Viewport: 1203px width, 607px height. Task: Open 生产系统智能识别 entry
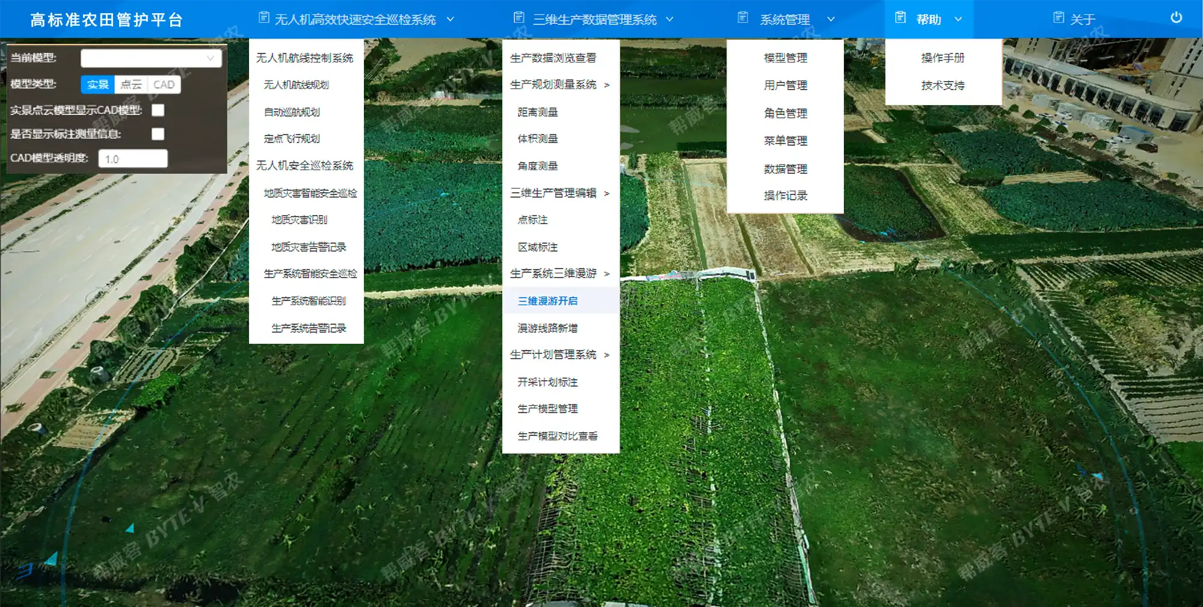click(x=309, y=300)
